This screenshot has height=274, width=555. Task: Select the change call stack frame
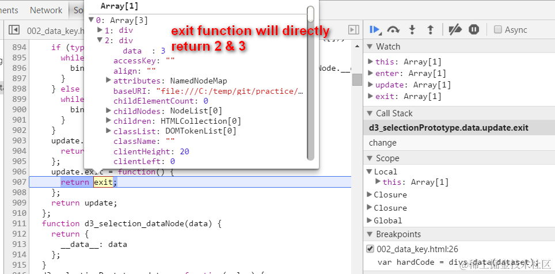459,143
